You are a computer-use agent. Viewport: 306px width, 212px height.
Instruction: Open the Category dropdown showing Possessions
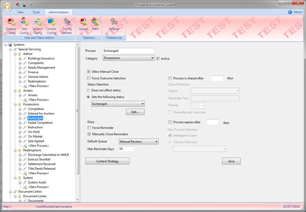(x=128, y=58)
